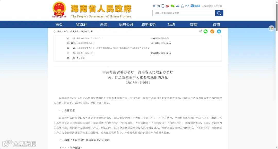Click the search magnifier button
The height and width of the screenshot is (149, 278).
[219, 13]
